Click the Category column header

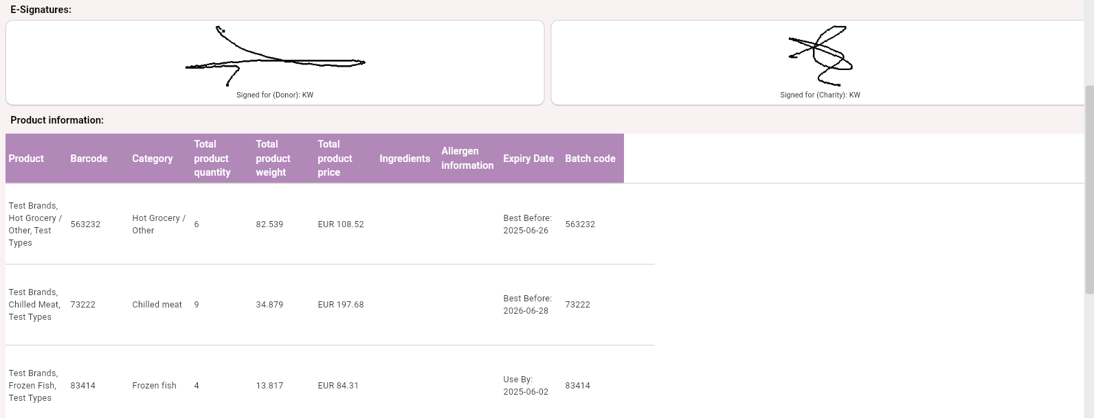click(152, 159)
